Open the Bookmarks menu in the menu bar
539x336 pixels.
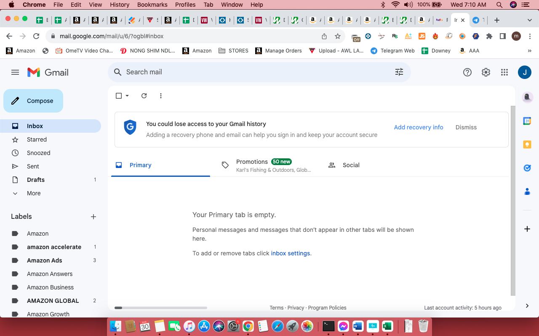[x=152, y=5]
